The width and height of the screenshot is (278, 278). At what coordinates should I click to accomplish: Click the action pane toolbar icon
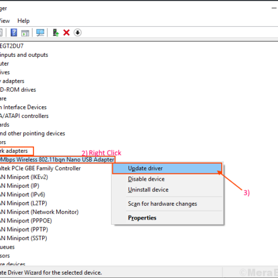[x=25, y=33]
